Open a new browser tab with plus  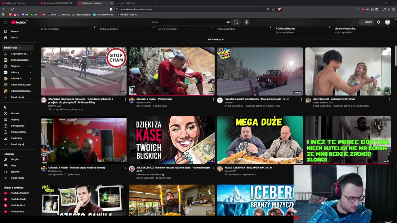[x=156, y=3]
